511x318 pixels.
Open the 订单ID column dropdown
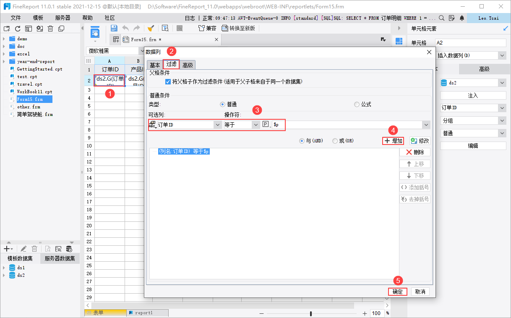click(x=185, y=125)
